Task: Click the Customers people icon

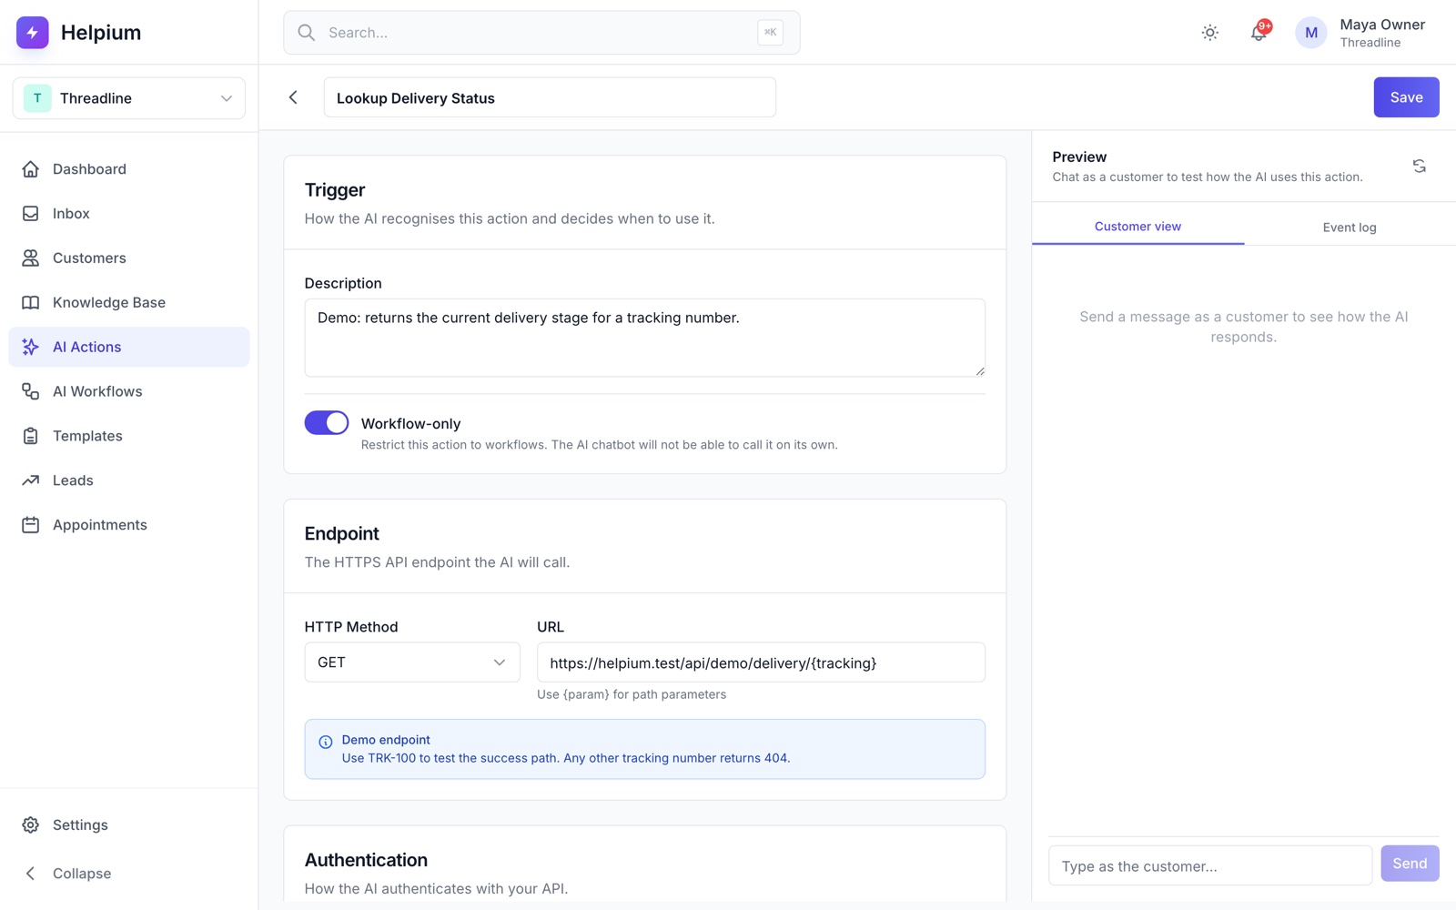Action: coord(31,258)
